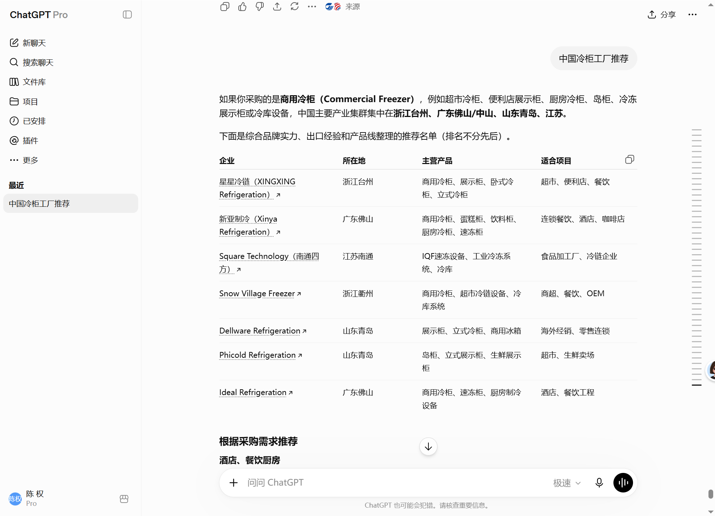Open the Snow Village Freezer link
Image resolution: width=715 pixels, height=516 pixels.
point(260,294)
